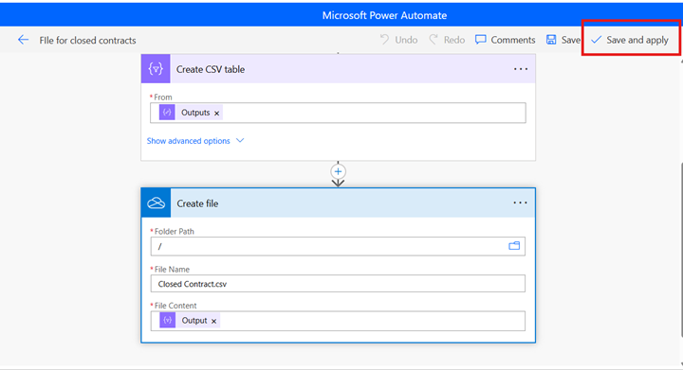This screenshot has width=683, height=370.
Task: Click the advanced options chevron
Action: point(240,140)
